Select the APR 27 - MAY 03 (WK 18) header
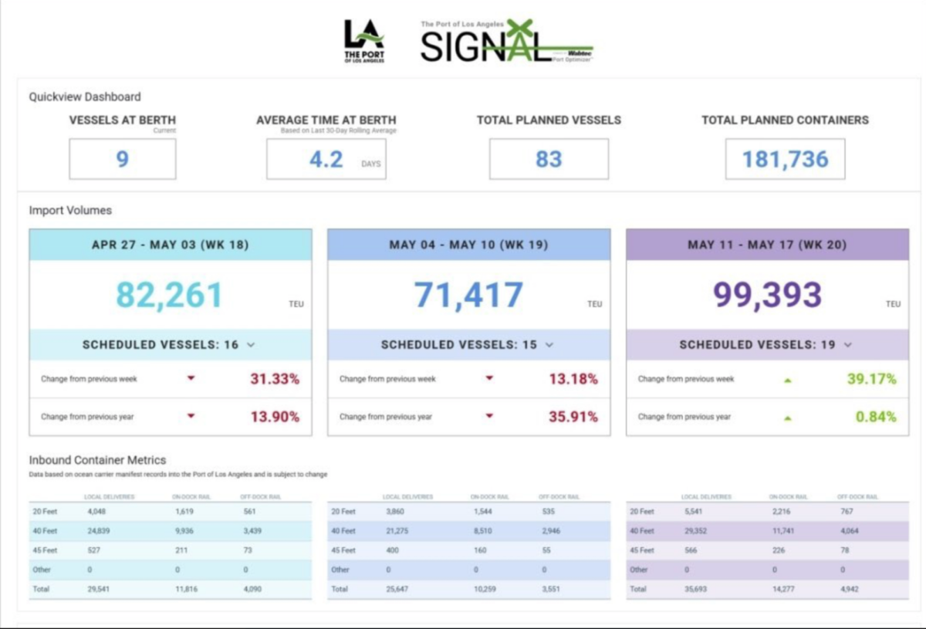This screenshot has height=629, width=926. click(x=171, y=245)
